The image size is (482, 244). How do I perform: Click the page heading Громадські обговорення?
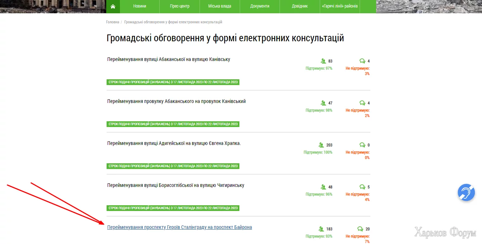pyautogui.click(x=225, y=38)
